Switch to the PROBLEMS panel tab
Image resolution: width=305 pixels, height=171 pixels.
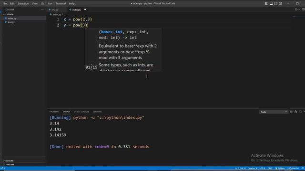click(54, 112)
